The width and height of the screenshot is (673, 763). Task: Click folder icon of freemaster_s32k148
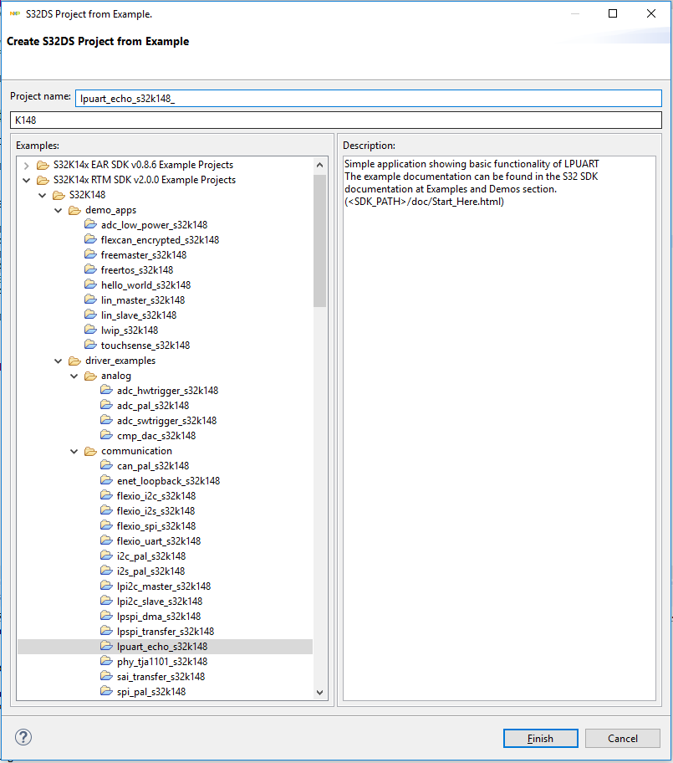pyautogui.click(x=90, y=254)
